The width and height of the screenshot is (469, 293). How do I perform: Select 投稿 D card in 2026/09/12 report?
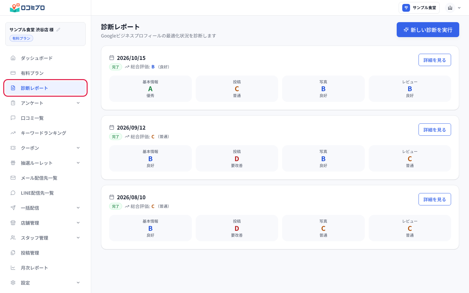(237, 158)
